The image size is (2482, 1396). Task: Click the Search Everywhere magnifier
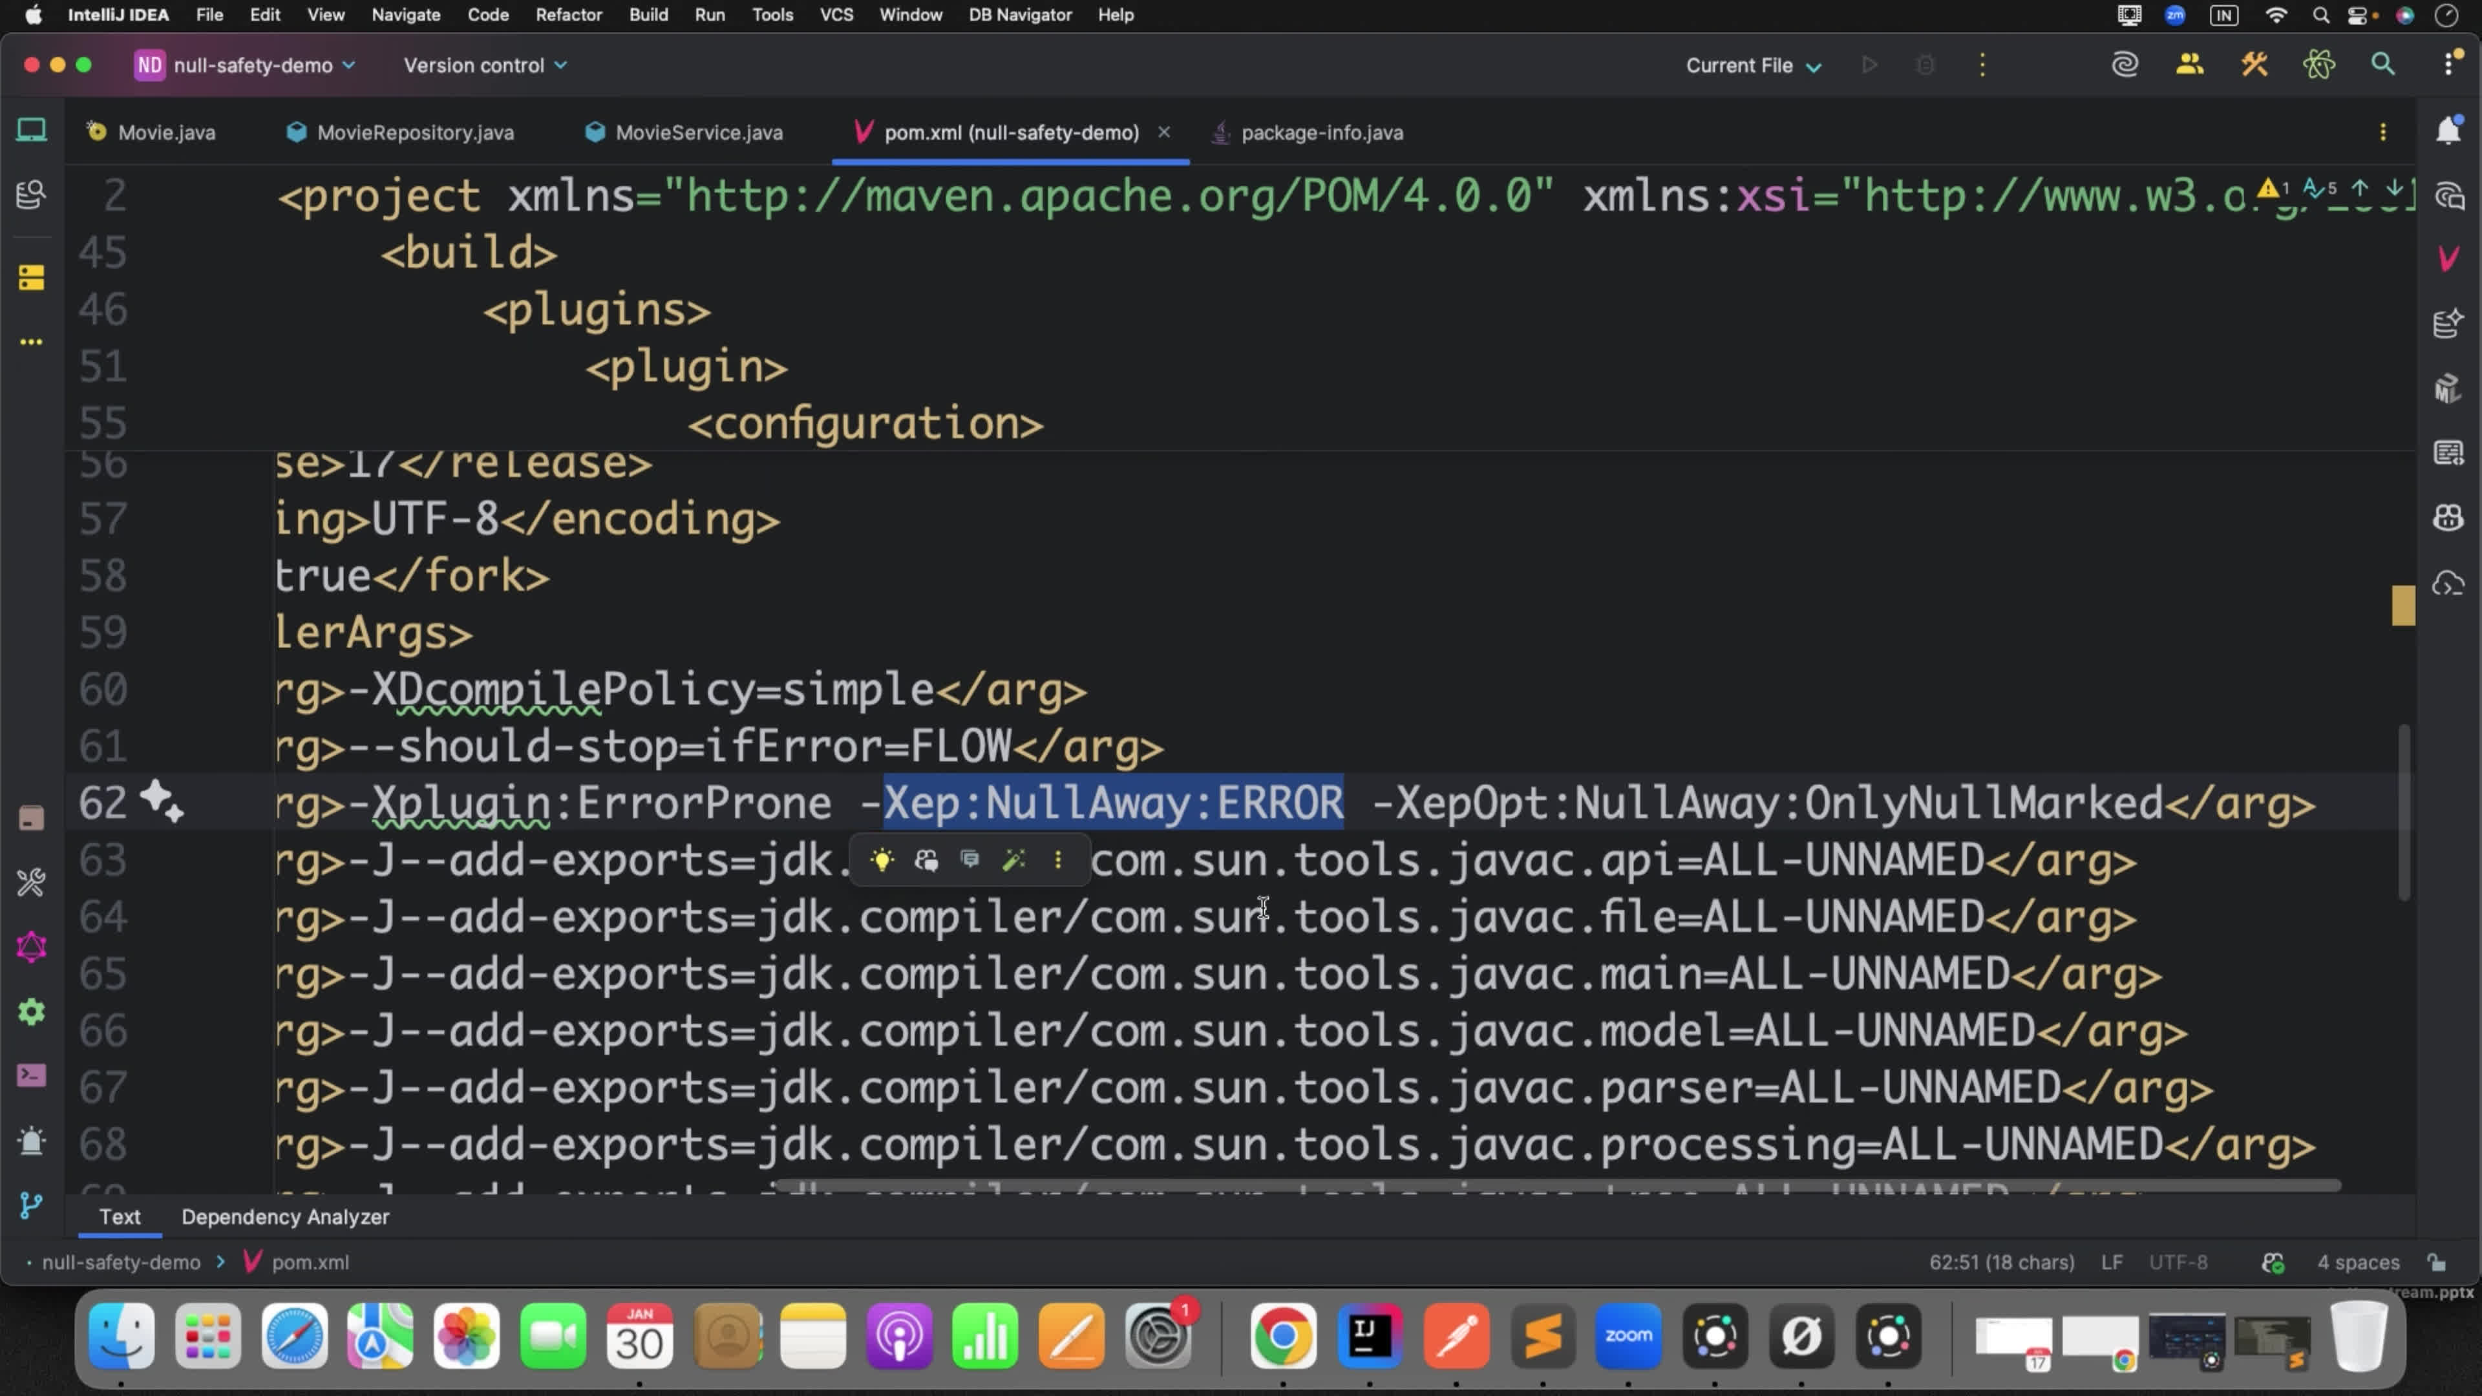[2382, 65]
